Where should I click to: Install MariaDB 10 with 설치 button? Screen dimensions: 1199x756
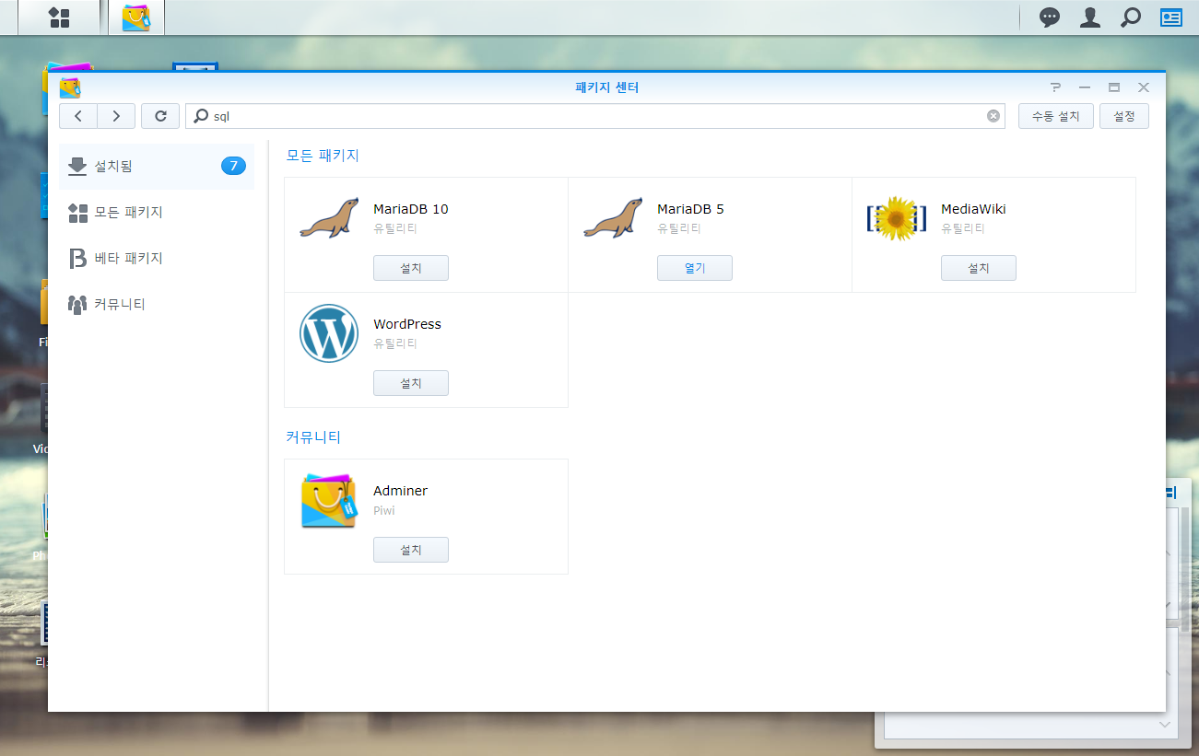(x=411, y=268)
